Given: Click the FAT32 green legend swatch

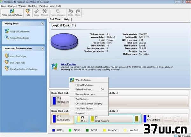Looking at the screenshot, I should click(x=70, y=130).
